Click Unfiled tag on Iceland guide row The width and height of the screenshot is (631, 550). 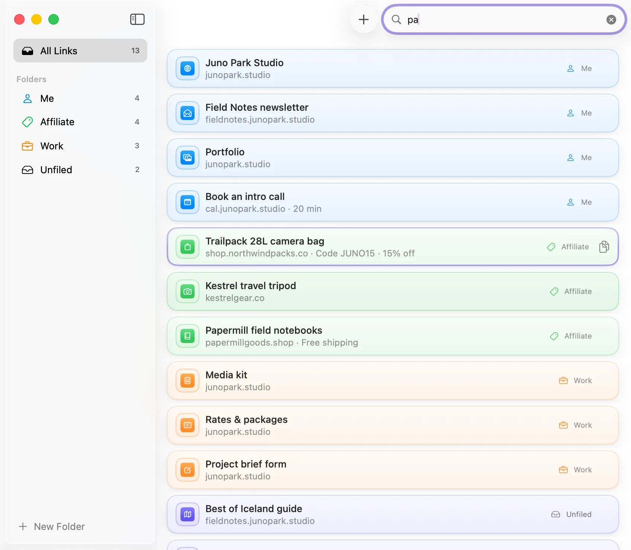point(571,514)
